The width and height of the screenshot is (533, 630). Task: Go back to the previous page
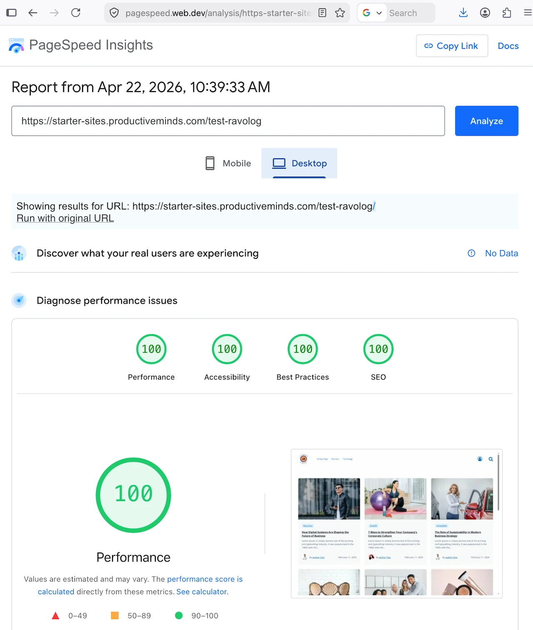[x=33, y=13]
